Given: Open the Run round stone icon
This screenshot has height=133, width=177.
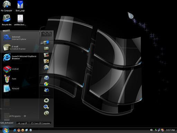Looking at the screenshot, I should point(46,113).
